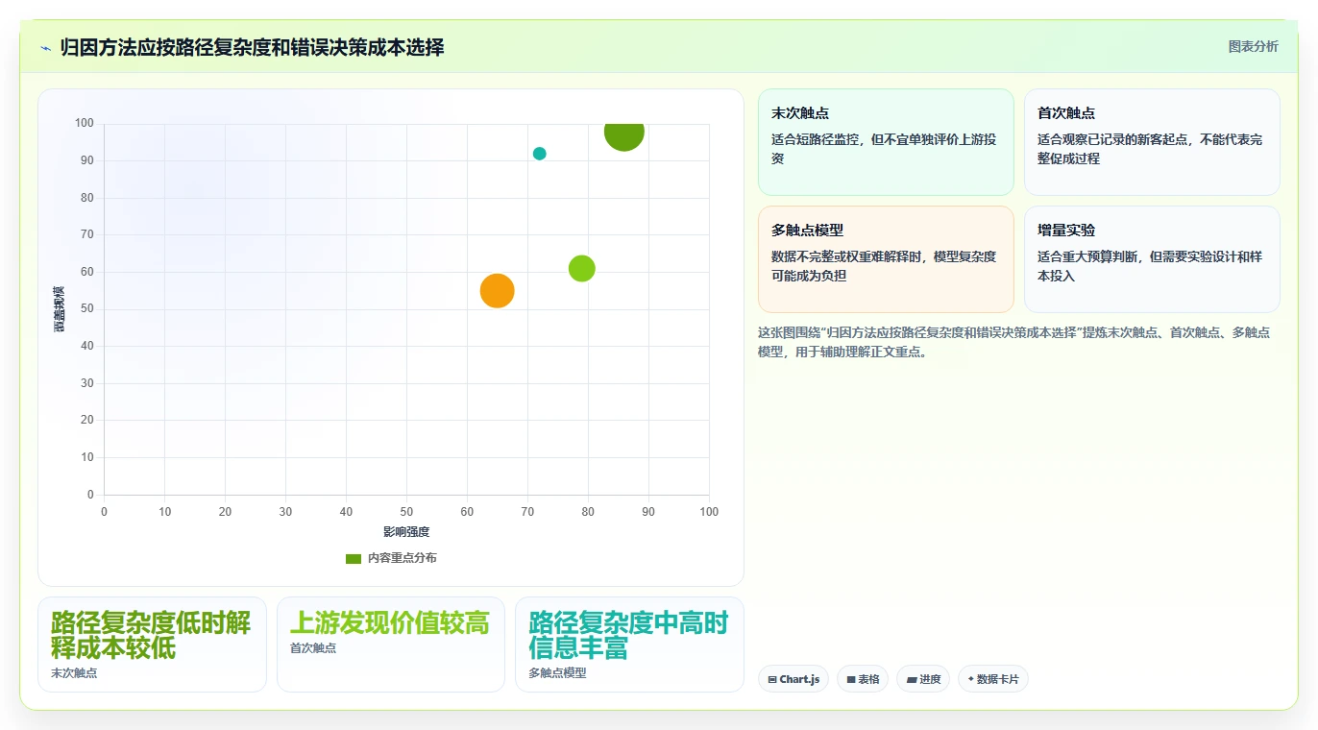Toggle the 内容重点分布 legend item
Viewport: 1318px width, 730px height.
[x=391, y=558]
